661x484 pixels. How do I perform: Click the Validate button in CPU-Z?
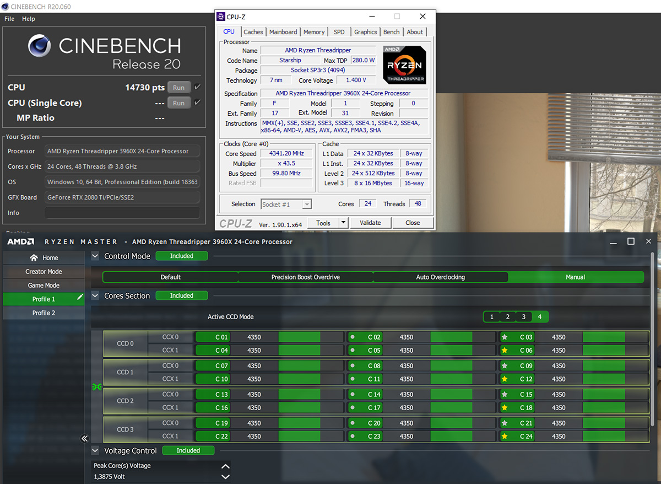click(370, 223)
